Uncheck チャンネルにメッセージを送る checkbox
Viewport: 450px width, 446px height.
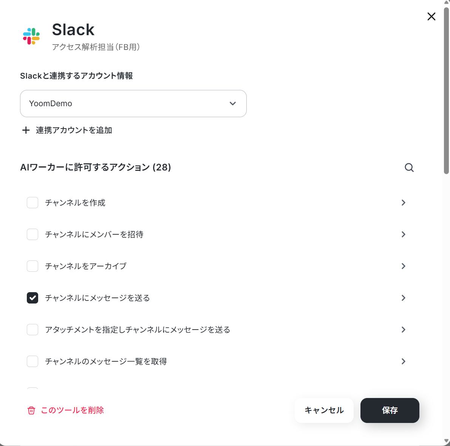[32, 298]
